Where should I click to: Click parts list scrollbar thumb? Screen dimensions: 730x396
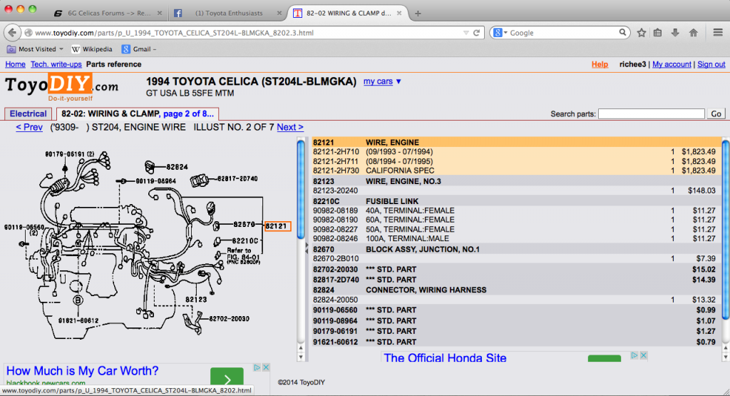point(726,230)
